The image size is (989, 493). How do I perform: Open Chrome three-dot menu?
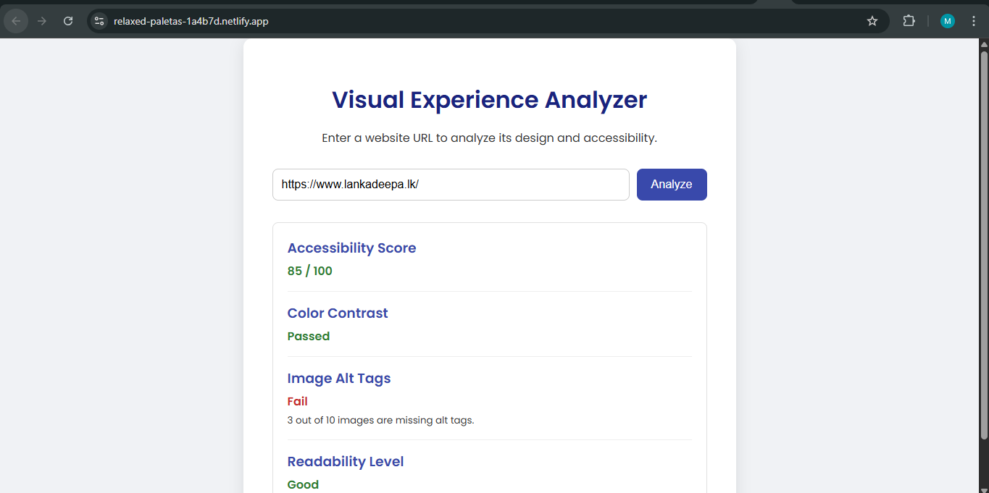coord(973,21)
